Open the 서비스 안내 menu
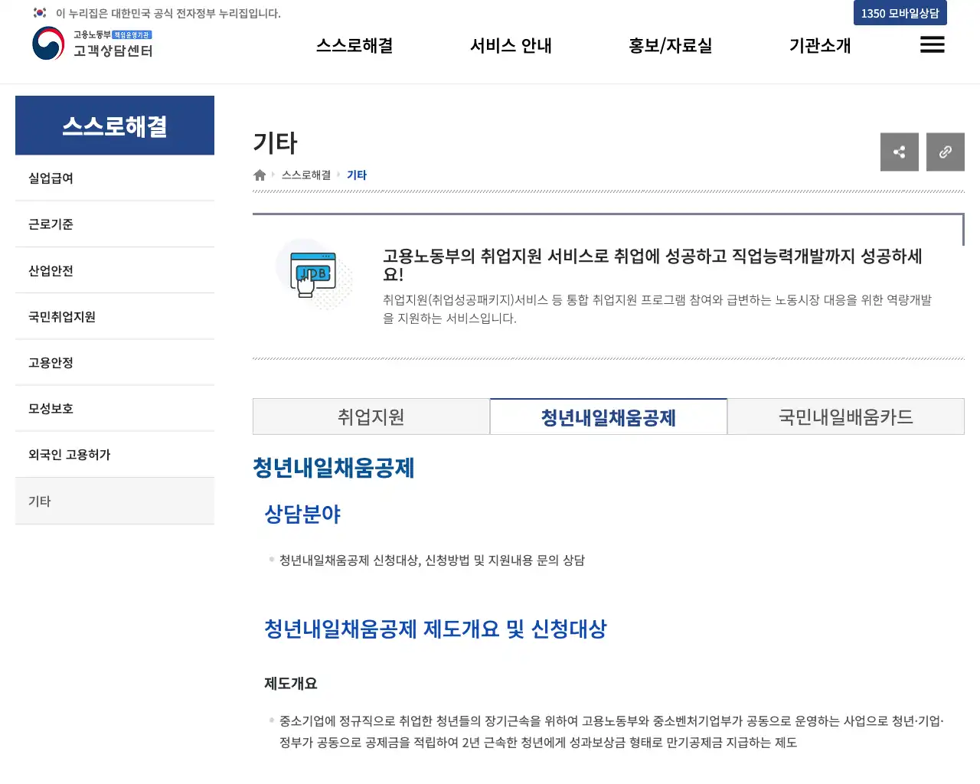This screenshot has width=980, height=784. (x=511, y=45)
